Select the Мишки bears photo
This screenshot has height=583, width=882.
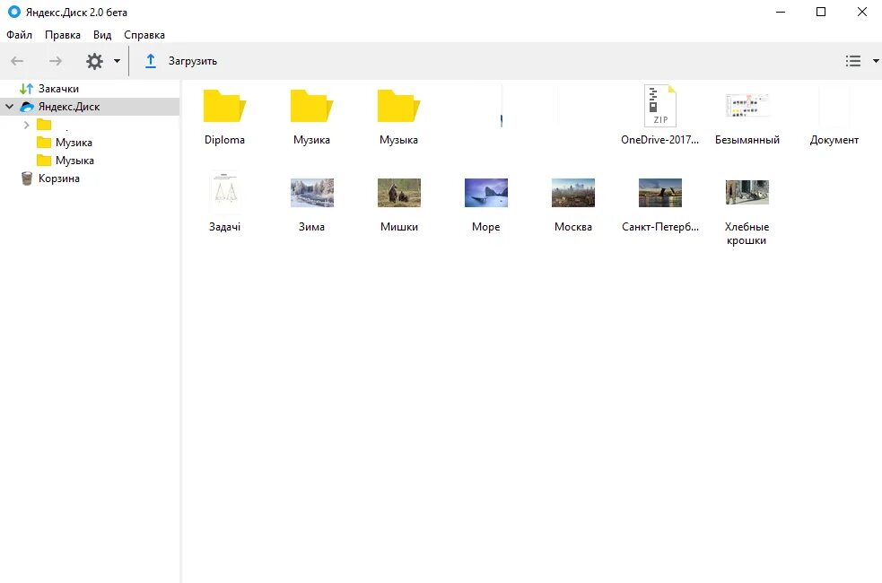click(398, 193)
